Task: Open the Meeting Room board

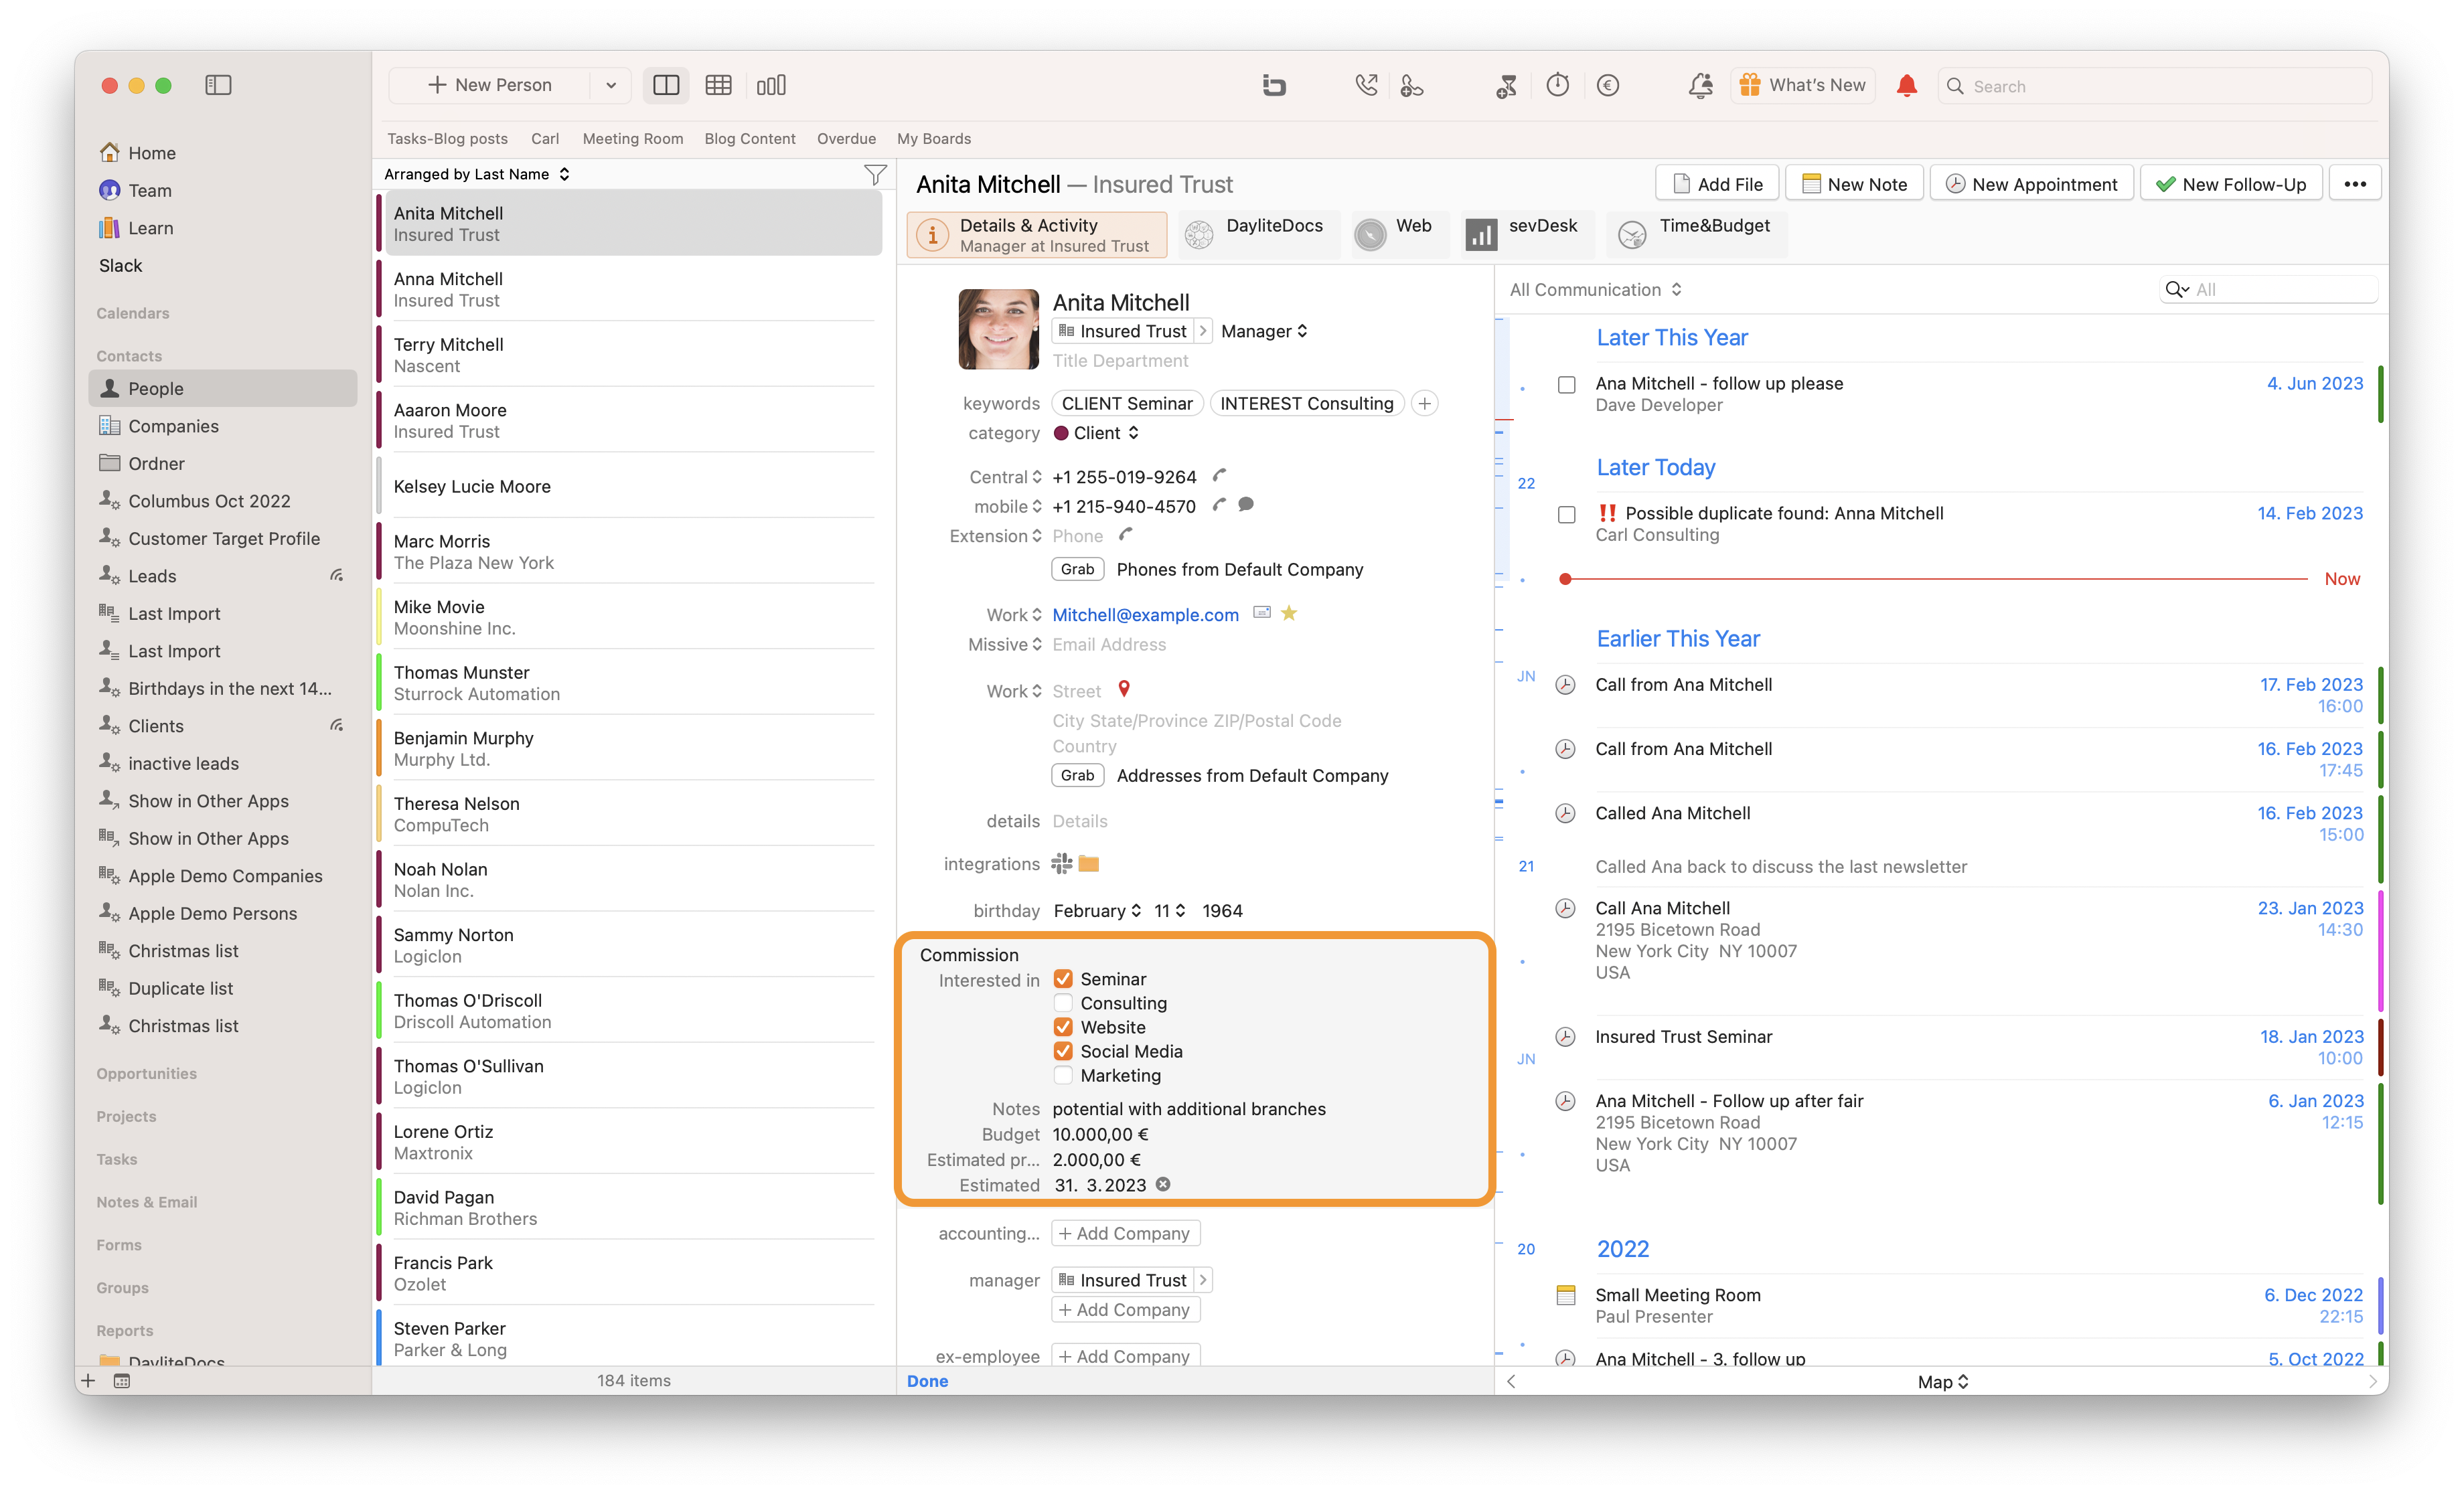Action: pyautogui.click(x=632, y=139)
